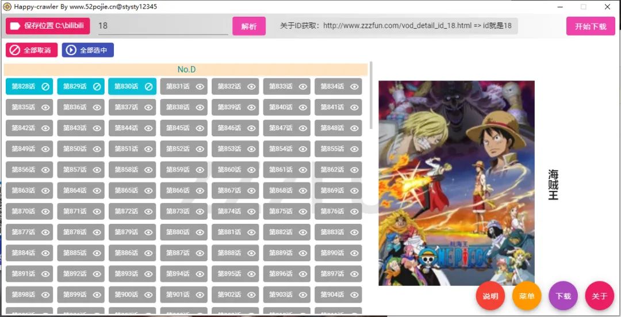Screen dimensions: 621x317
Task: Click eye icon of episode 第846话
Action: [251, 128]
